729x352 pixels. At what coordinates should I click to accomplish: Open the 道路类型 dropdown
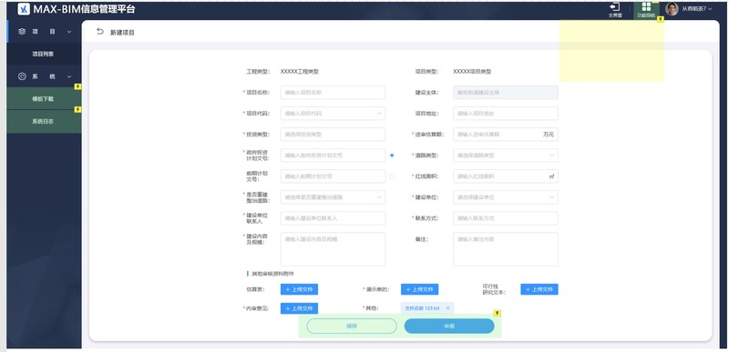pyautogui.click(x=506, y=156)
